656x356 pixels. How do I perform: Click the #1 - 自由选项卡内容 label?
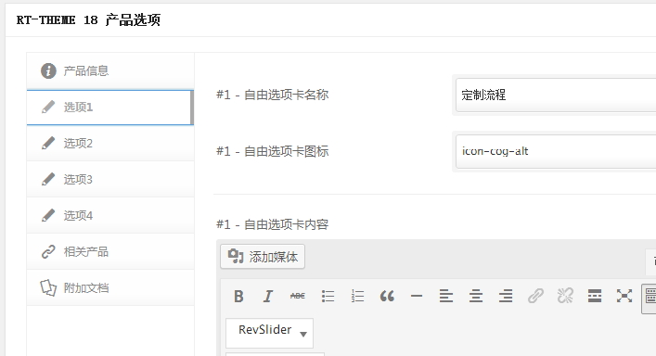(273, 224)
